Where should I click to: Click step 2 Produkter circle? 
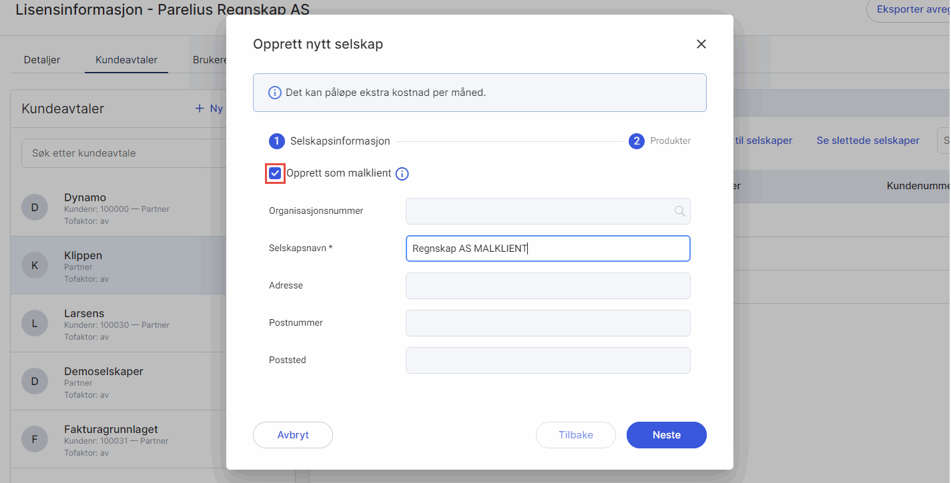pos(637,141)
